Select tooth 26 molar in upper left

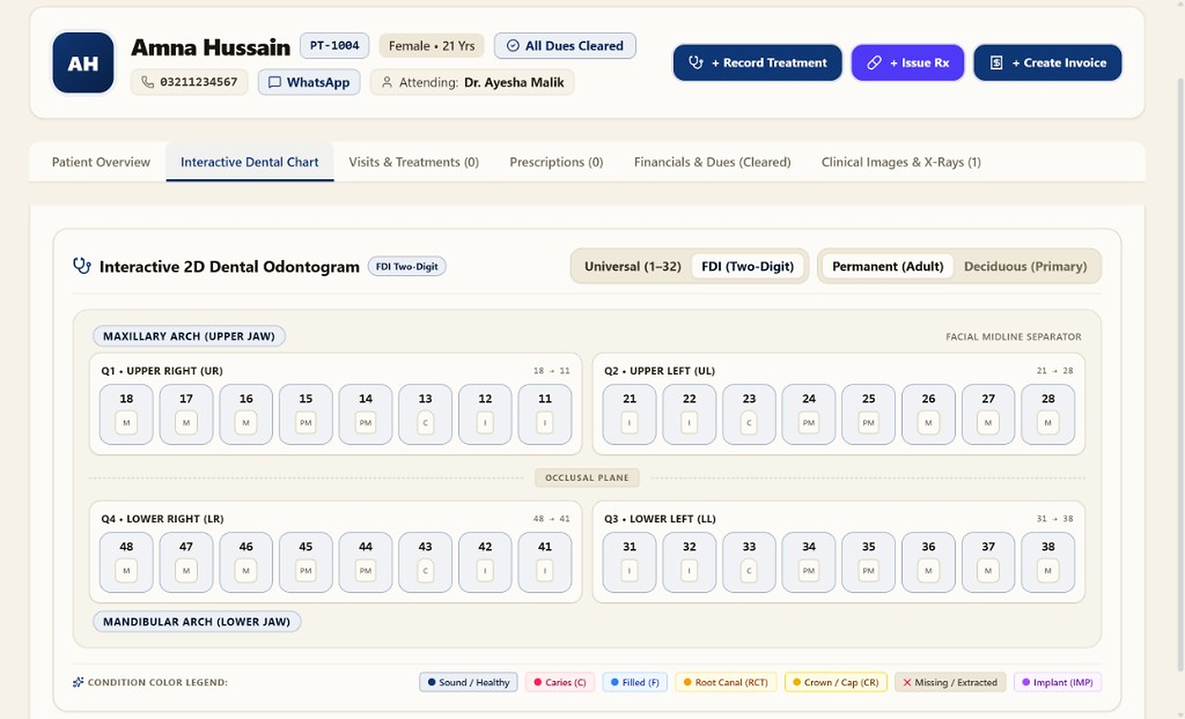click(x=928, y=414)
